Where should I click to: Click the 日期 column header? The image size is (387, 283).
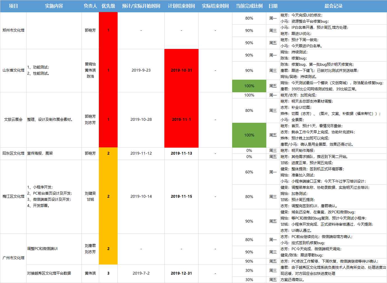tap(273, 6)
